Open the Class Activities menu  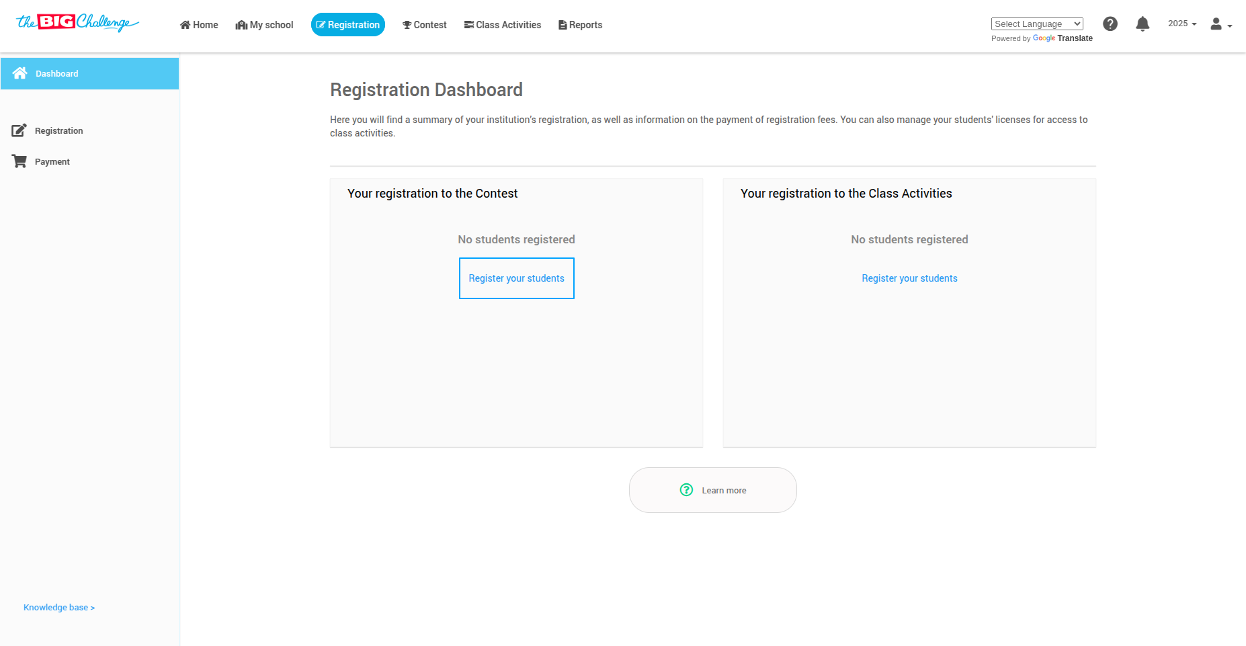[x=502, y=25]
